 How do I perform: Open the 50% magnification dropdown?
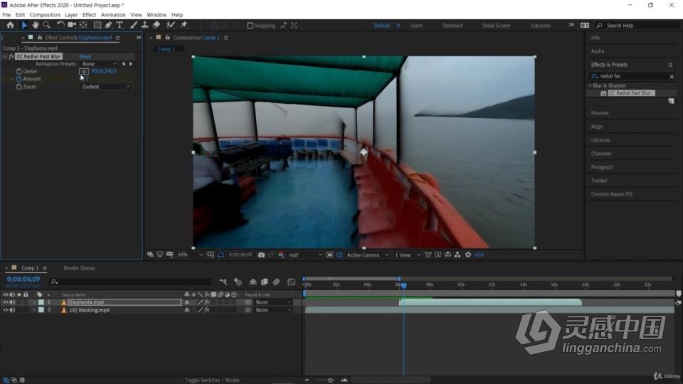(x=190, y=255)
